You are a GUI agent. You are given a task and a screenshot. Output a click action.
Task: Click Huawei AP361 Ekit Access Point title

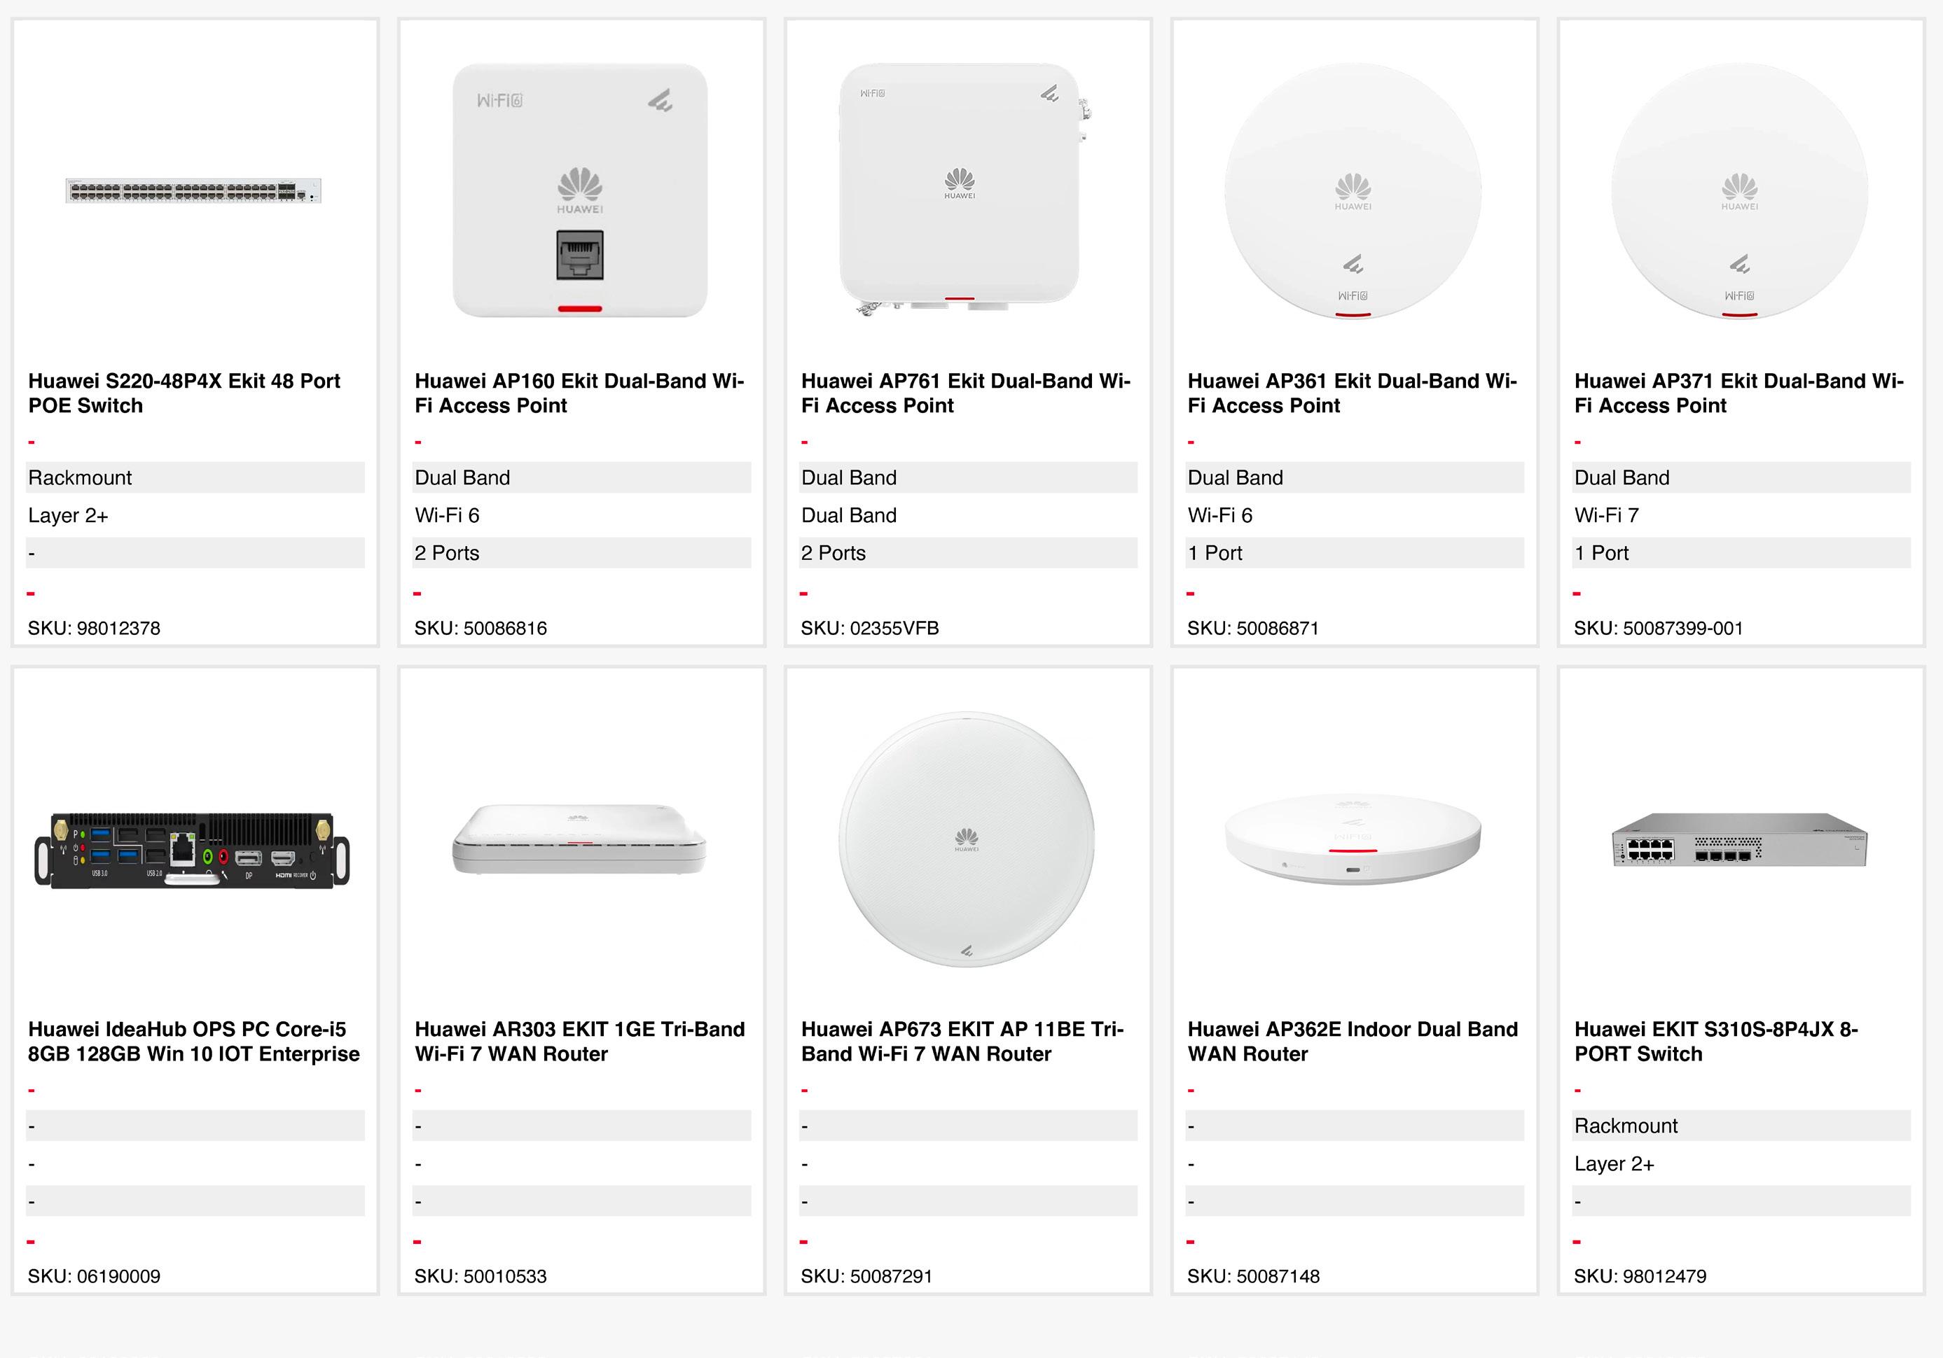pyautogui.click(x=1351, y=393)
